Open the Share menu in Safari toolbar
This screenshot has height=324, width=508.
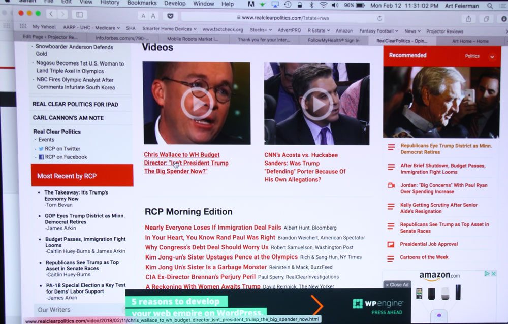tap(468, 19)
